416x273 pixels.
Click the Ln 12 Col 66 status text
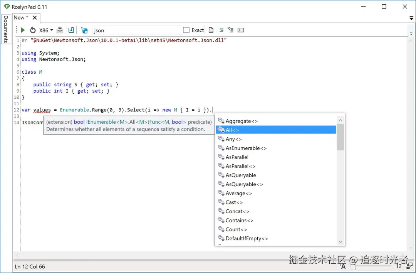(30, 266)
